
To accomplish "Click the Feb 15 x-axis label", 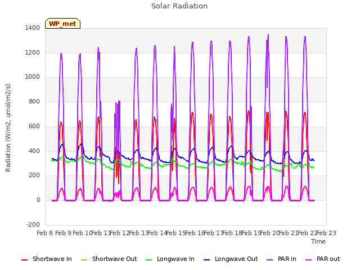I will pos(176,233).
